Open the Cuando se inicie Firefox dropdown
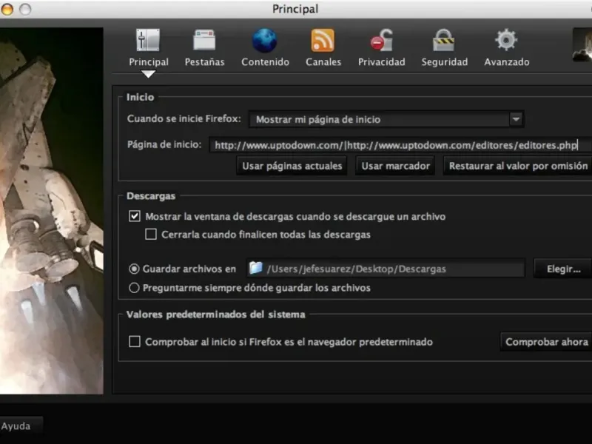 click(386, 119)
